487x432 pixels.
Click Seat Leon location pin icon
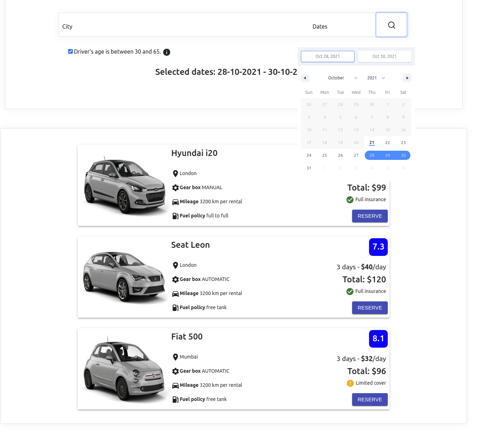tap(175, 265)
